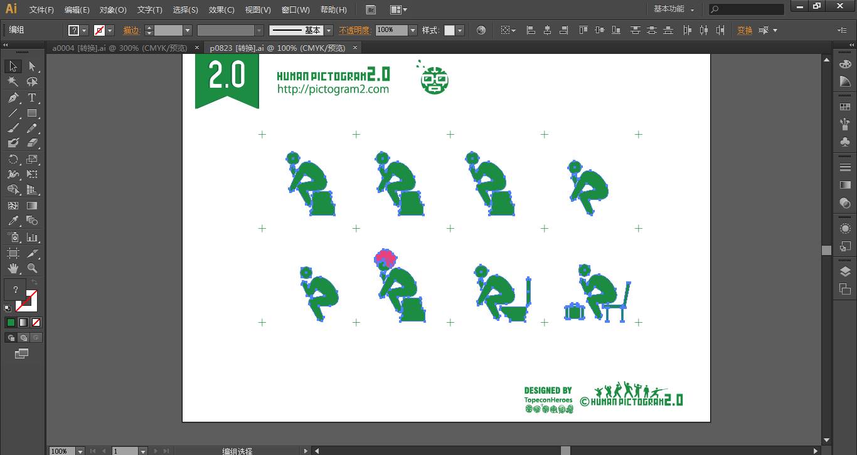Open 对象(O) menu
857x455 pixels.
(113, 10)
